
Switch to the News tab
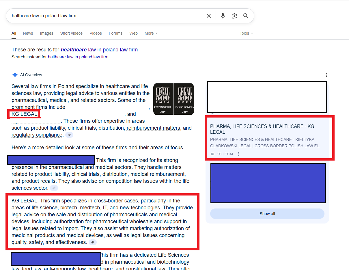pyautogui.click(x=28, y=33)
